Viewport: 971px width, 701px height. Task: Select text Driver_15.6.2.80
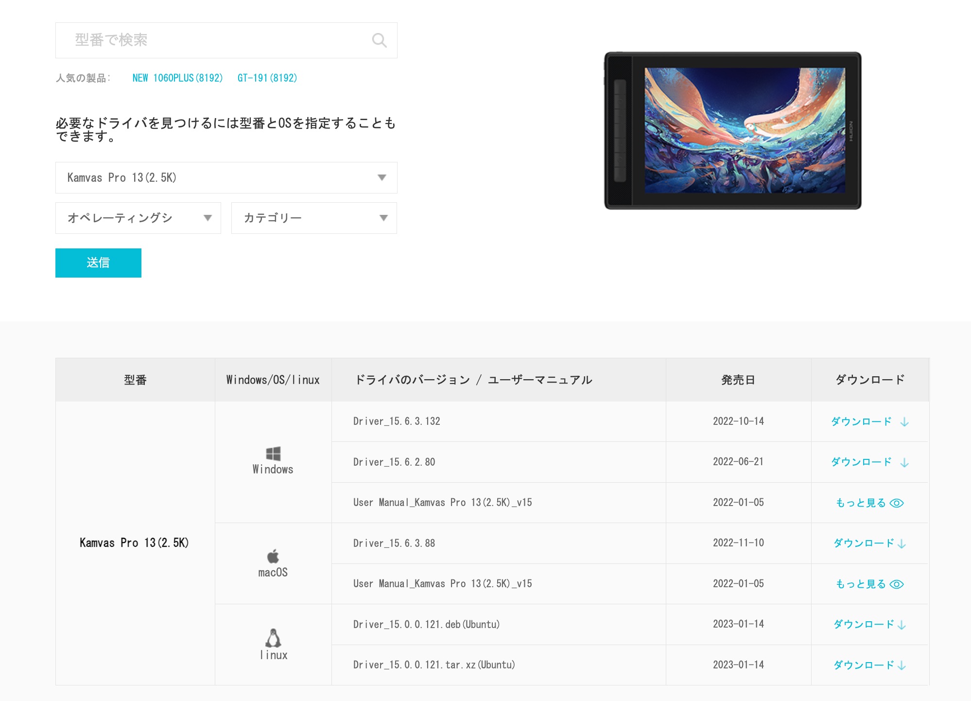[394, 462]
